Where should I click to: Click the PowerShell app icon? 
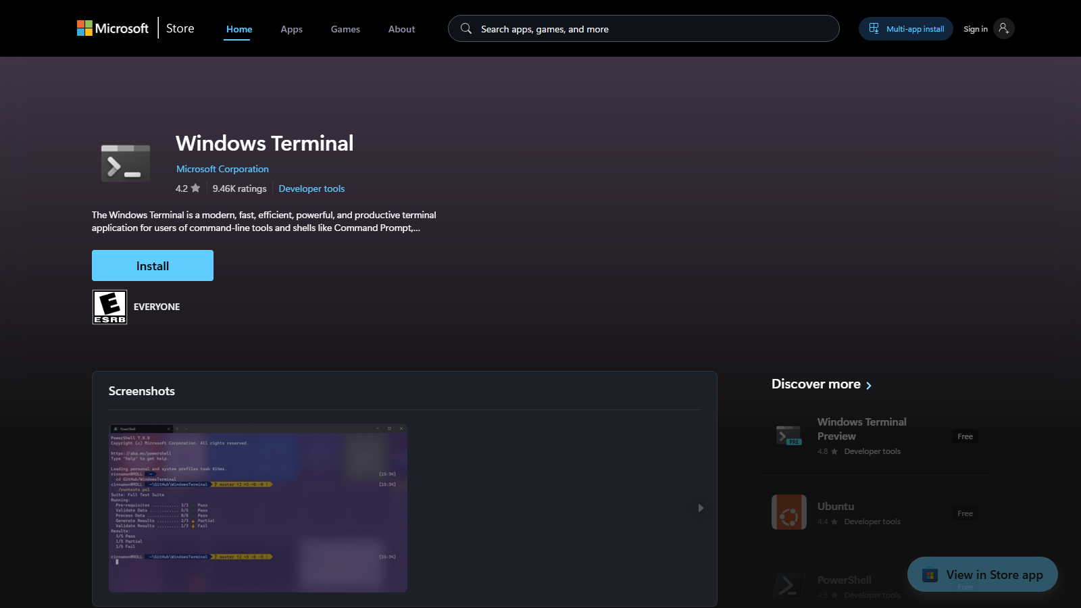pyautogui.click(x=788, y=586)
